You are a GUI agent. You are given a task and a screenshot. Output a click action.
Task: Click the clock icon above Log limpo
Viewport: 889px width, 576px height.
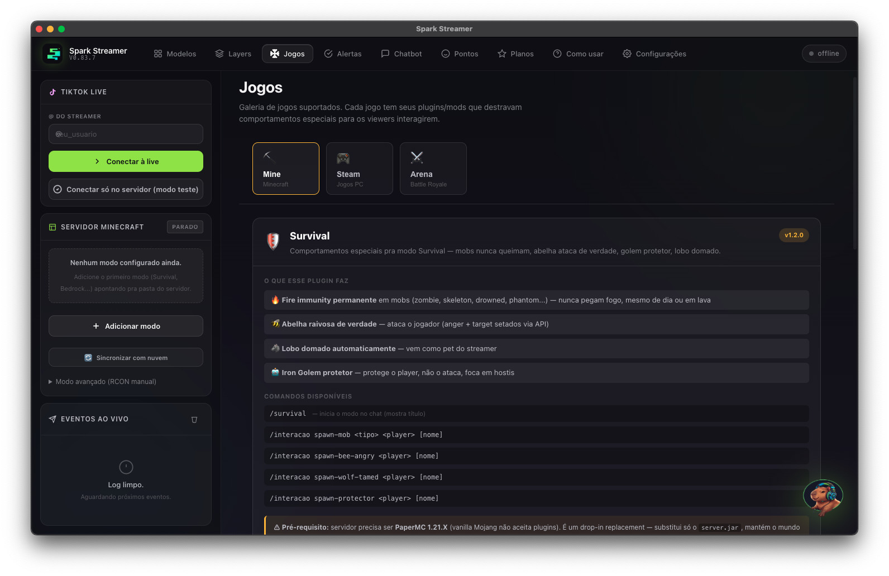(126, 467)
